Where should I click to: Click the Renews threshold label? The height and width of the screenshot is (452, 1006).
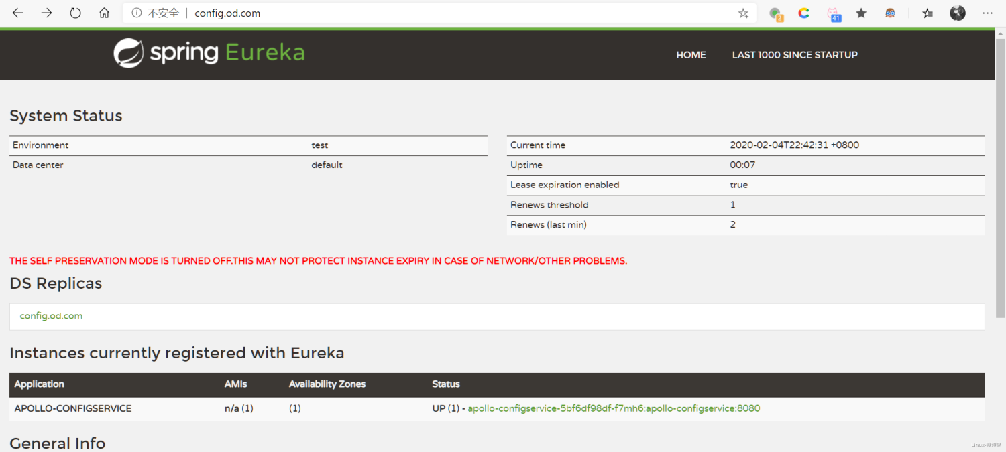(x=549, y=205)
